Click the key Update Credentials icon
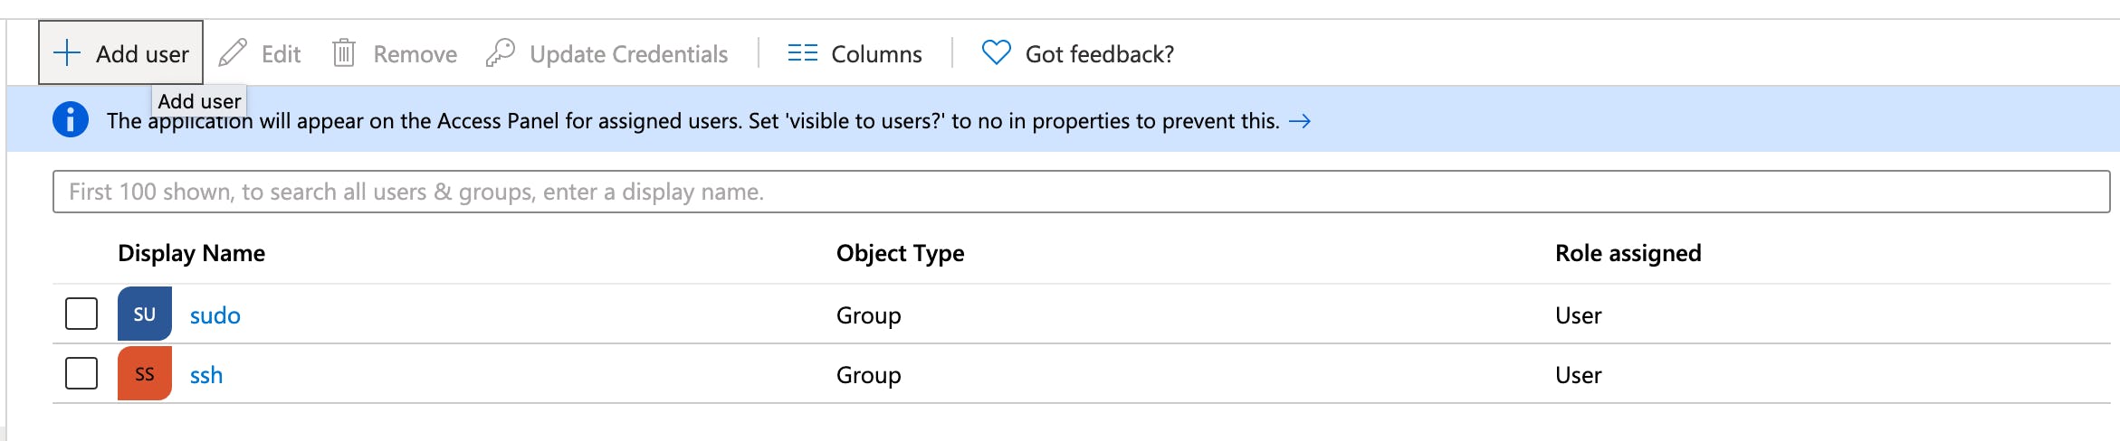This screenshot has width=2120, height=441. (x=501, y=53)
